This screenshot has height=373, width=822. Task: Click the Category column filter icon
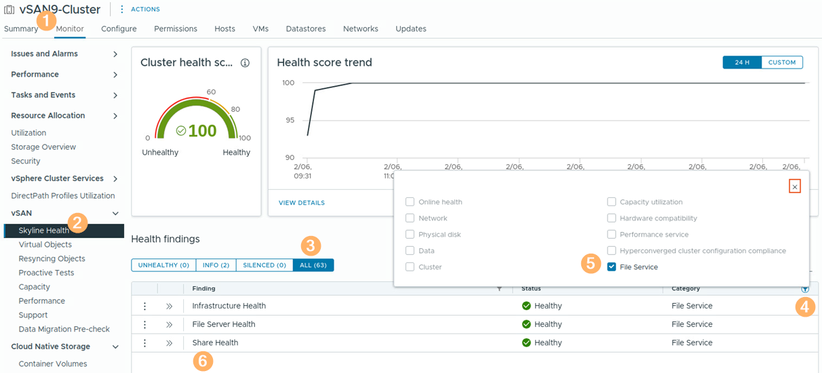pos(805,289)
